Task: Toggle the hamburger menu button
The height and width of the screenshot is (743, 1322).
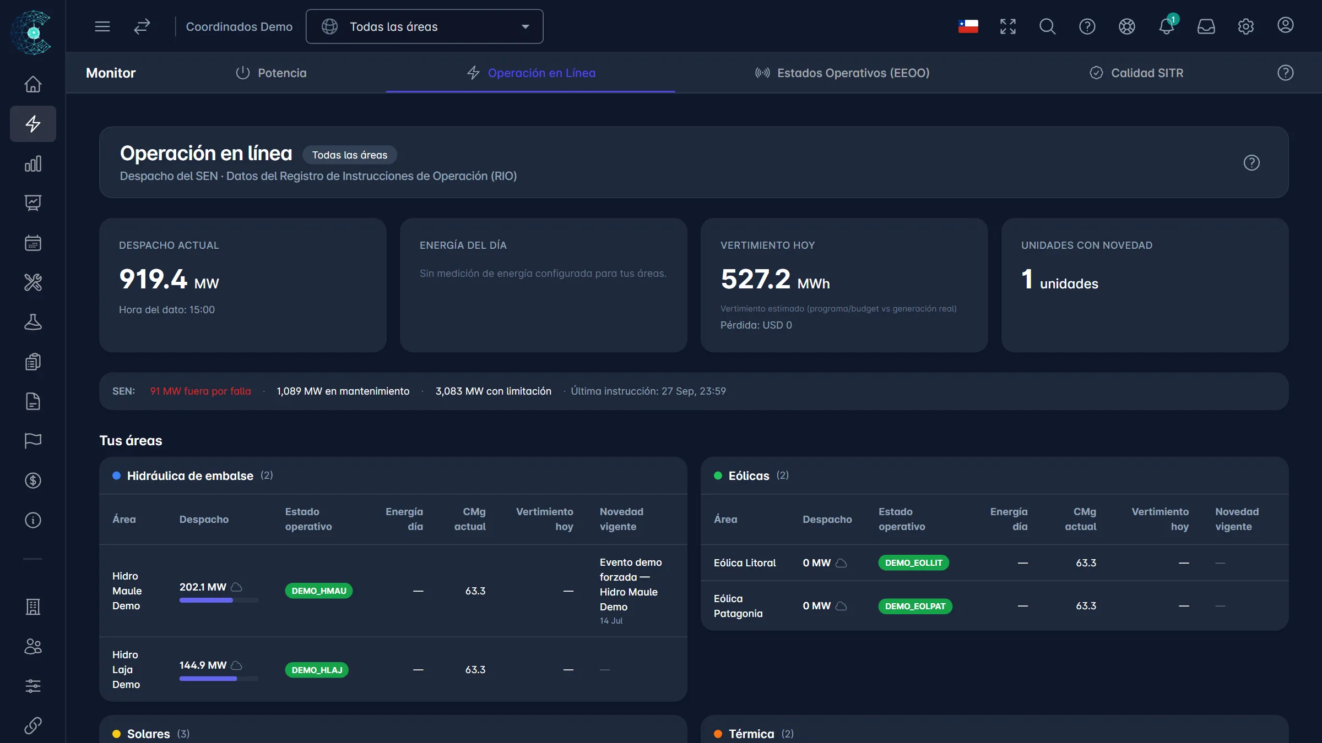Action: (102, 26)
